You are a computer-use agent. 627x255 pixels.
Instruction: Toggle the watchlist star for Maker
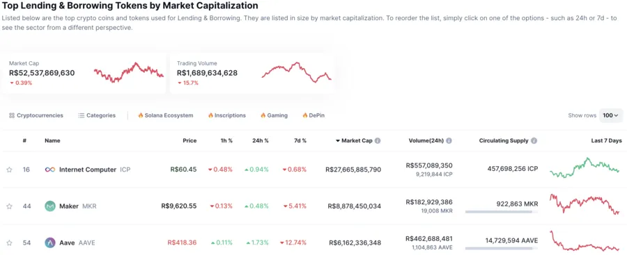tap(9, 206)
